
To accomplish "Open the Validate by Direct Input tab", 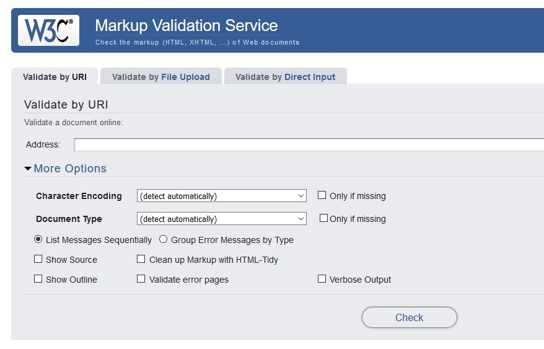I will point(285,77).
